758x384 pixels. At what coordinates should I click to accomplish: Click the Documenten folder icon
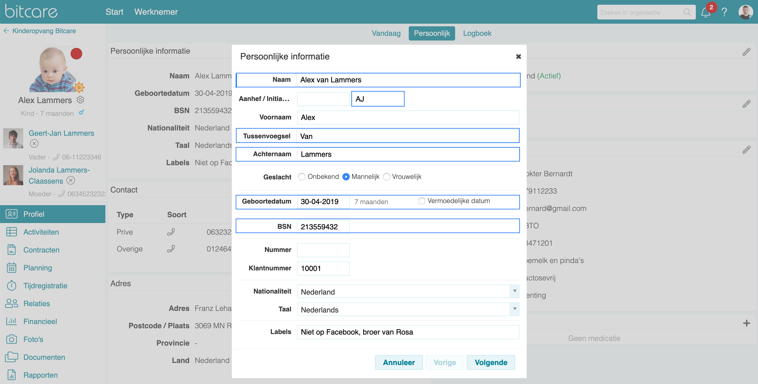point(12,357)
